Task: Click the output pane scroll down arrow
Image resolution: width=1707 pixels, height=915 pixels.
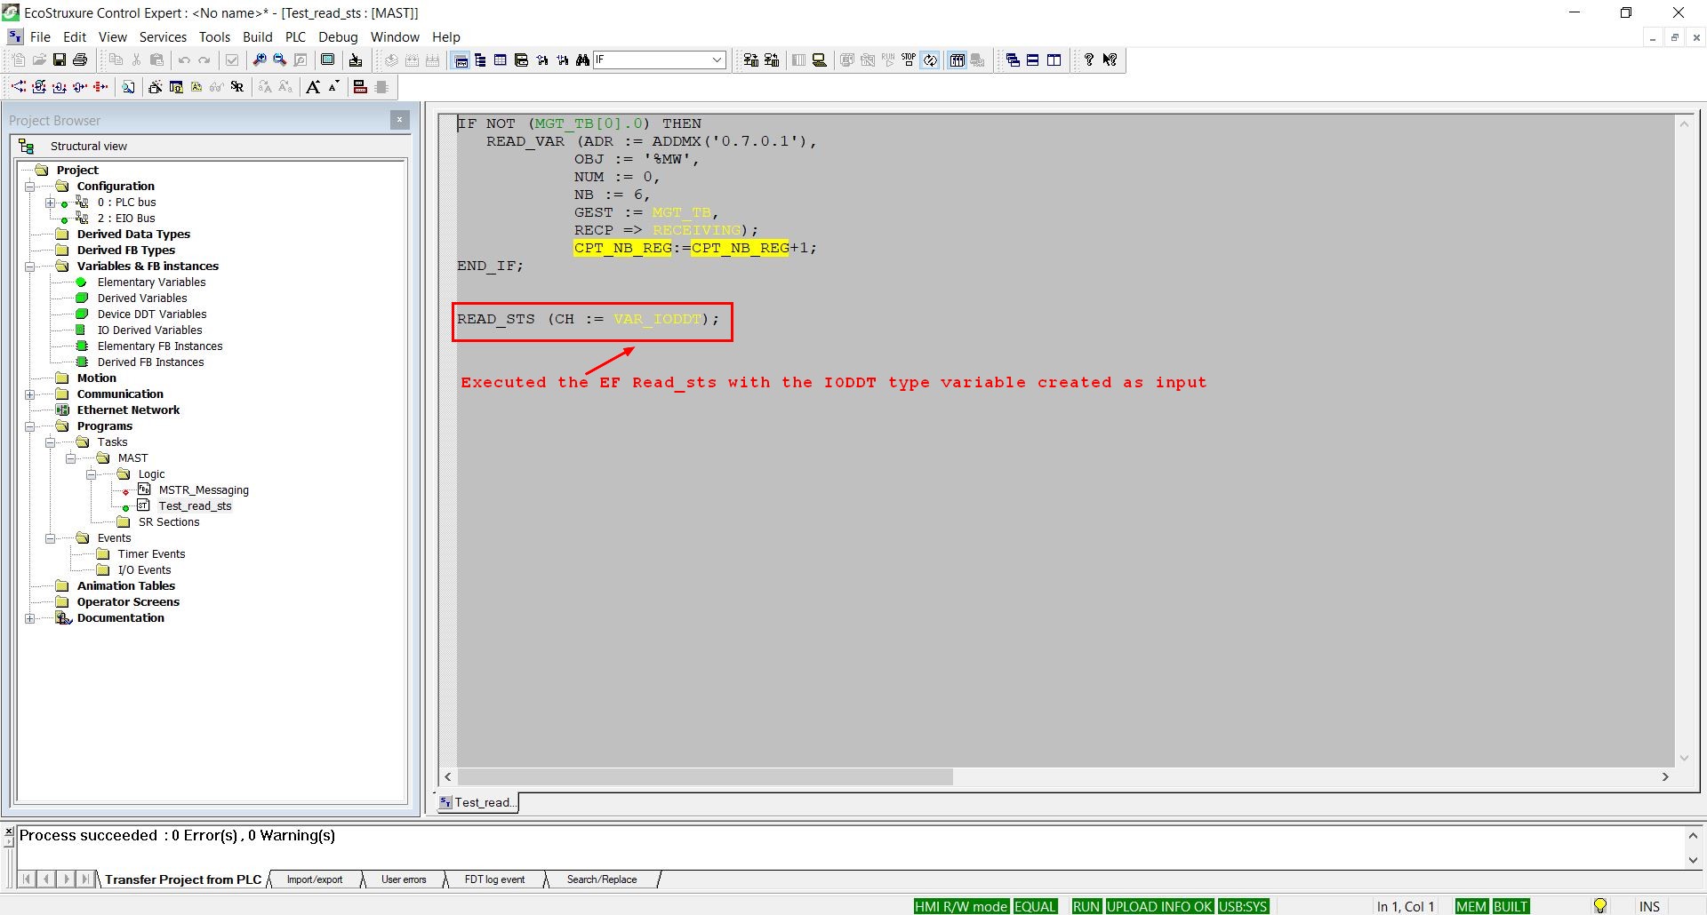Action: coord(1693,859)
